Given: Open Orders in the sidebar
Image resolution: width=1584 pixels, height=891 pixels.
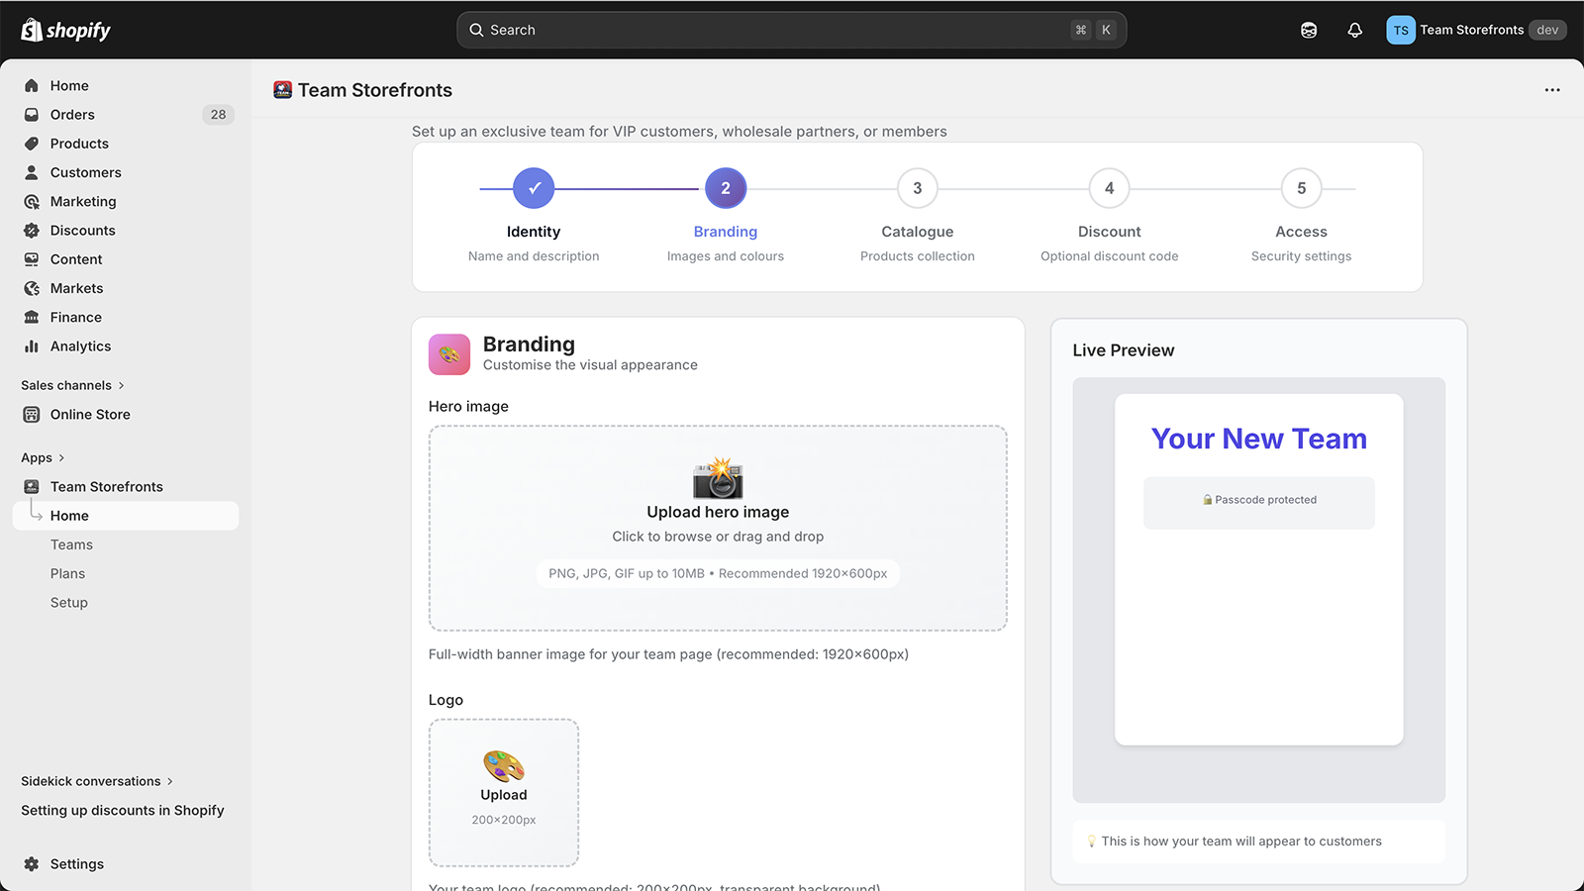Looking at the screenshot, I should click(x=72, y=115).
